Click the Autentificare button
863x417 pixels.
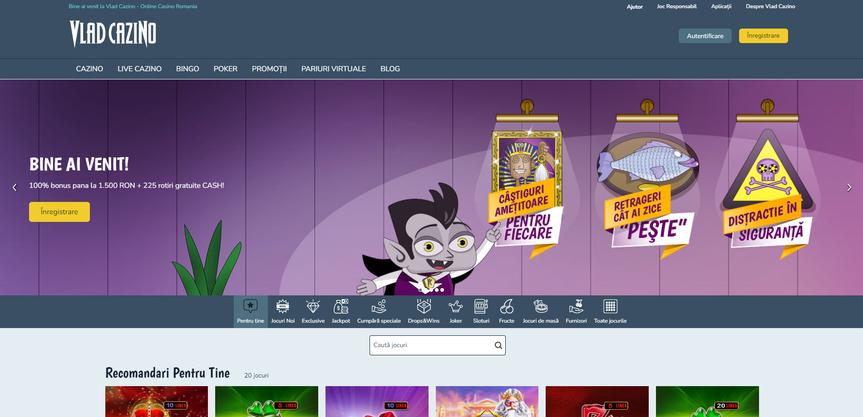click(x=705, y=36)
